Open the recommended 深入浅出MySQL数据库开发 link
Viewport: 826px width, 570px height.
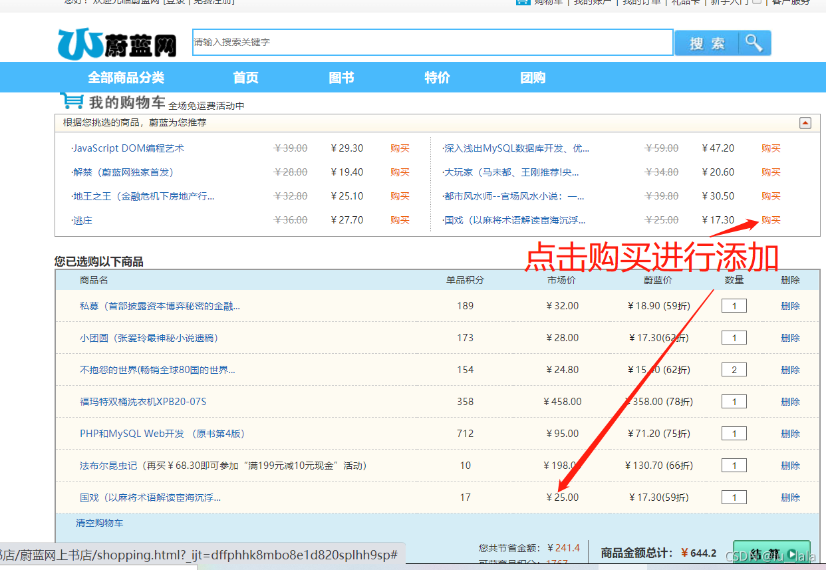[x=516, y=148]
